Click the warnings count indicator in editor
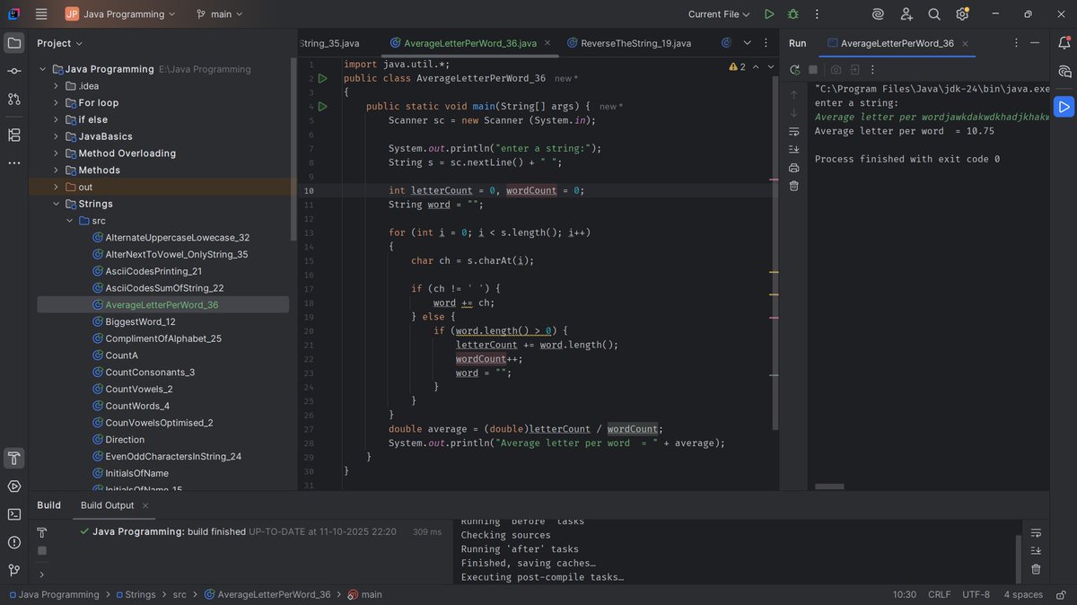This screenshot has height=605, width=1077. 737,67
